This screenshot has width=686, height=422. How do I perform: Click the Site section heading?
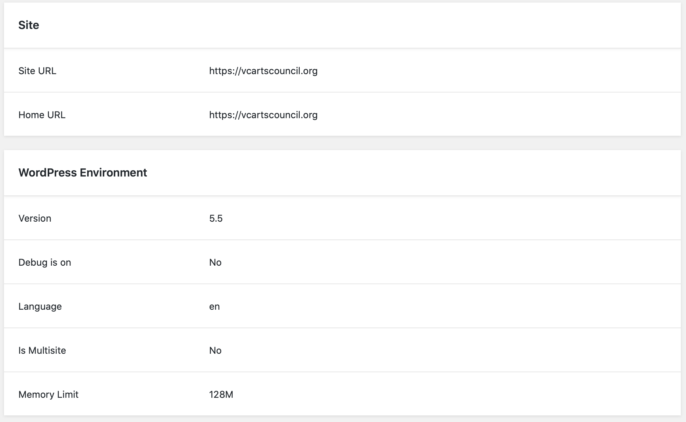point(29,25)
